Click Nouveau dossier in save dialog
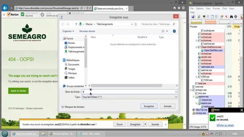The height and width of the screenshot is (137, 244). tap(87, 31)
